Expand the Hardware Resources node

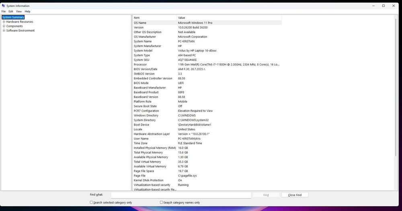click(x=4, y=22)
